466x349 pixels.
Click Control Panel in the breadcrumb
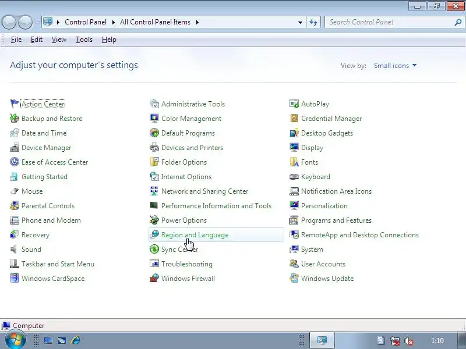tap(86, 22)
